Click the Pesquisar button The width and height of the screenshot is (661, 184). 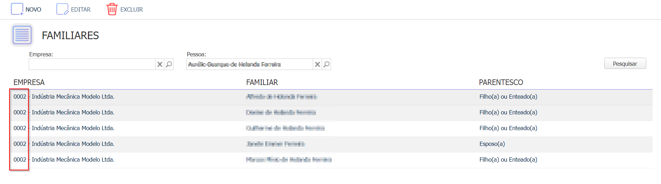click(625, 64)
